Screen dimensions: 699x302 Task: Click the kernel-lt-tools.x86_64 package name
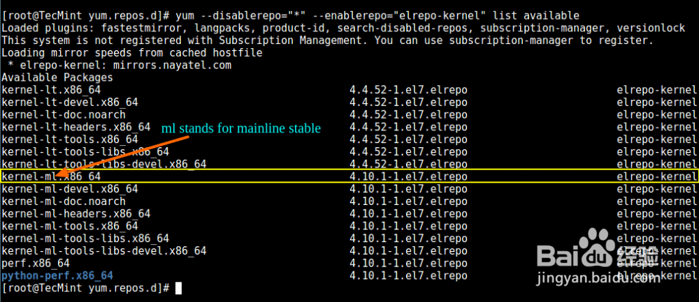click(70, 139)
